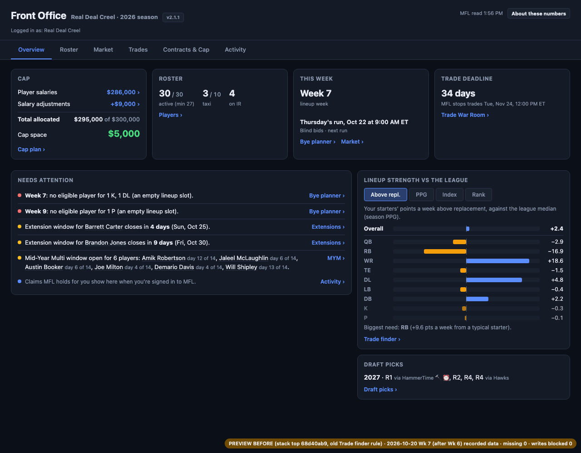581x453 pixels.
Task: Open Salary adjustments +$9,000 link
Action: tap(125, 104)
